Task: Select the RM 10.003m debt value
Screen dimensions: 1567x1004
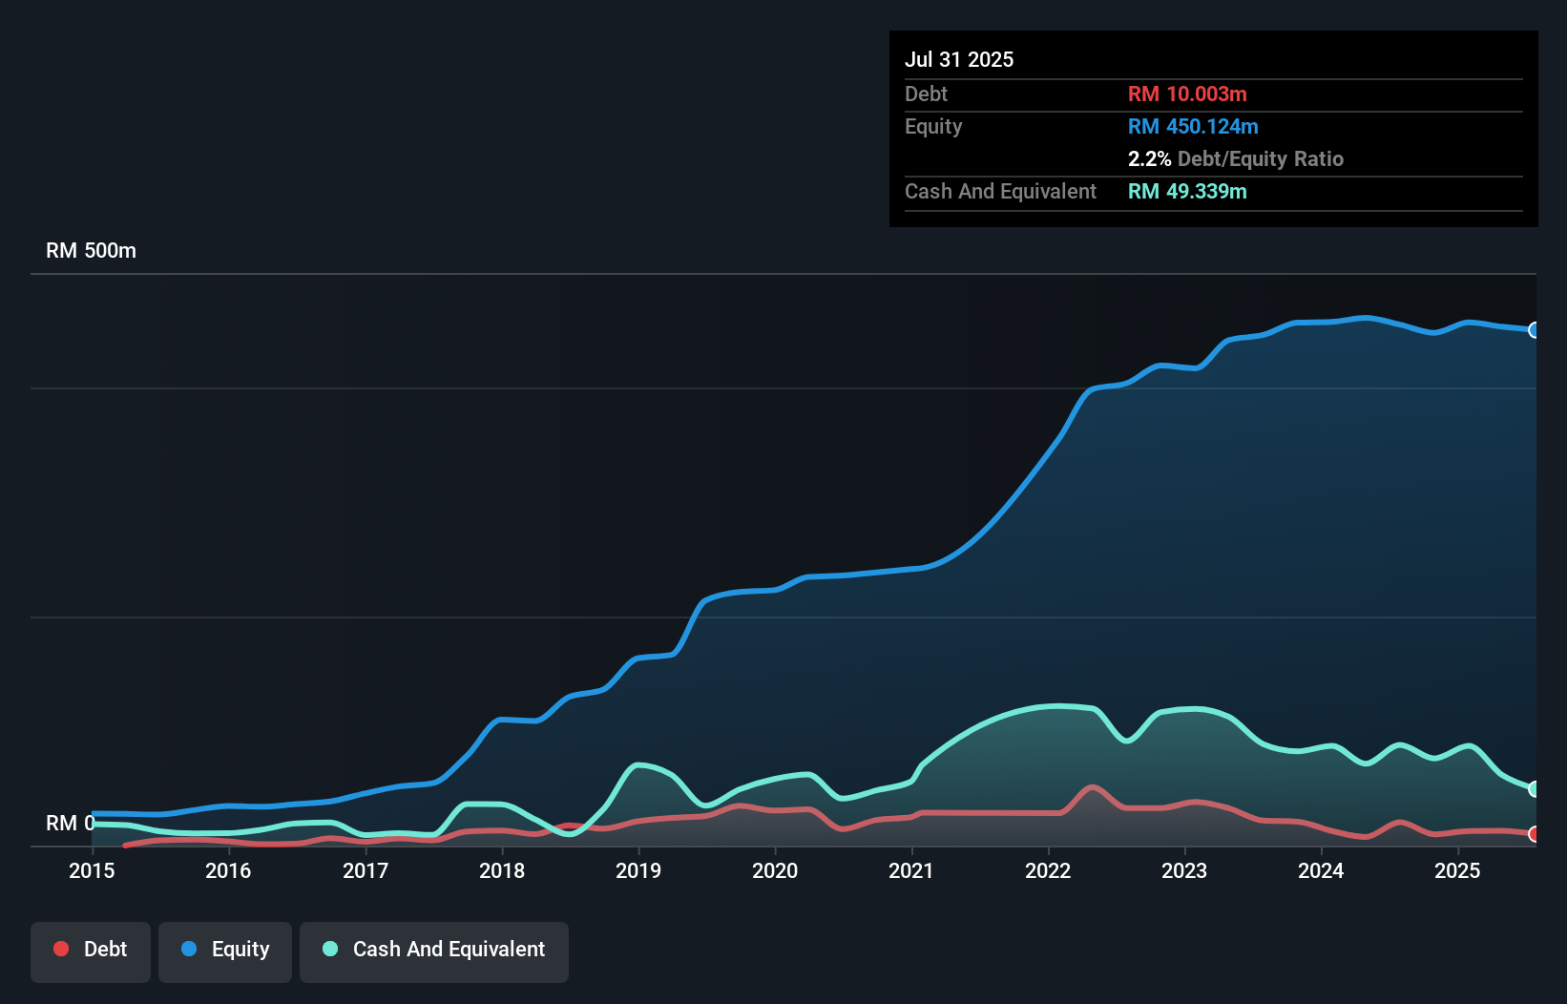Action: (x=1187, y=94)
